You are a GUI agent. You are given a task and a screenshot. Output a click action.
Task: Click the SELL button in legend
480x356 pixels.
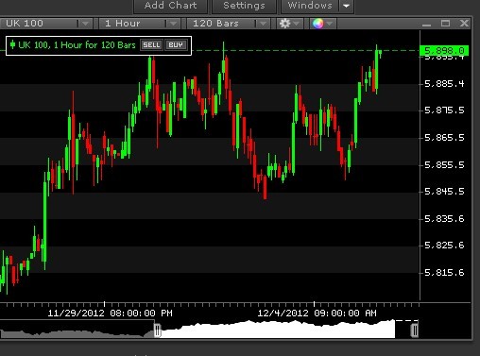151,45
